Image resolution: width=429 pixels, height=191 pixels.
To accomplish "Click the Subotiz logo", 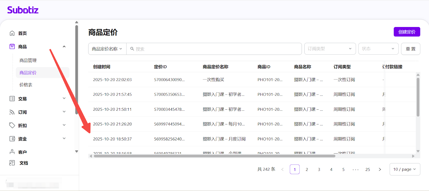I will pos(23,10).
